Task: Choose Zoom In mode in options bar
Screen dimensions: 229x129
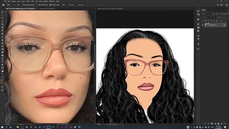Action: [15, 5]
